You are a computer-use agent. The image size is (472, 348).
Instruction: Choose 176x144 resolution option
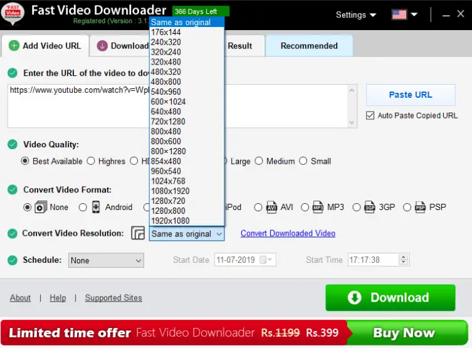click(x=187, y=32)
